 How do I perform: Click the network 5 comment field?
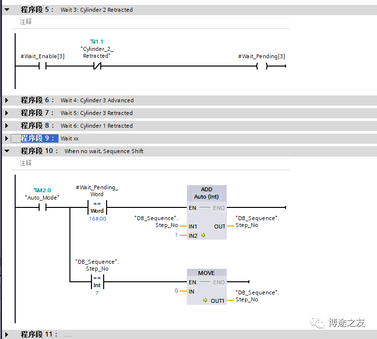click(x=154, y=22)
